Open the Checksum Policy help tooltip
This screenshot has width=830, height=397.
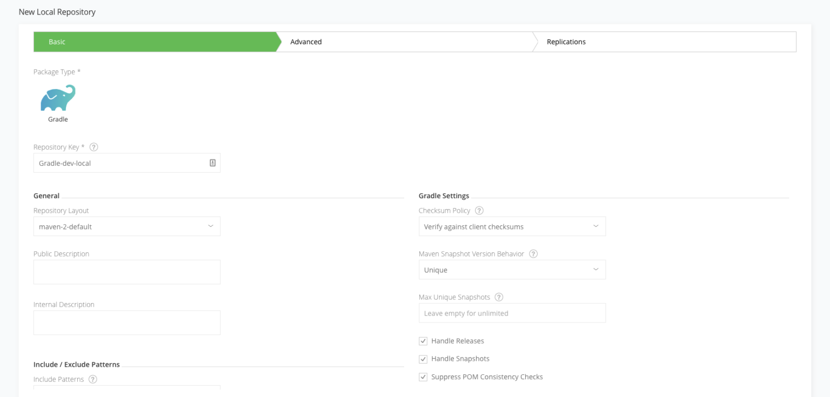(x=479, y=210)
